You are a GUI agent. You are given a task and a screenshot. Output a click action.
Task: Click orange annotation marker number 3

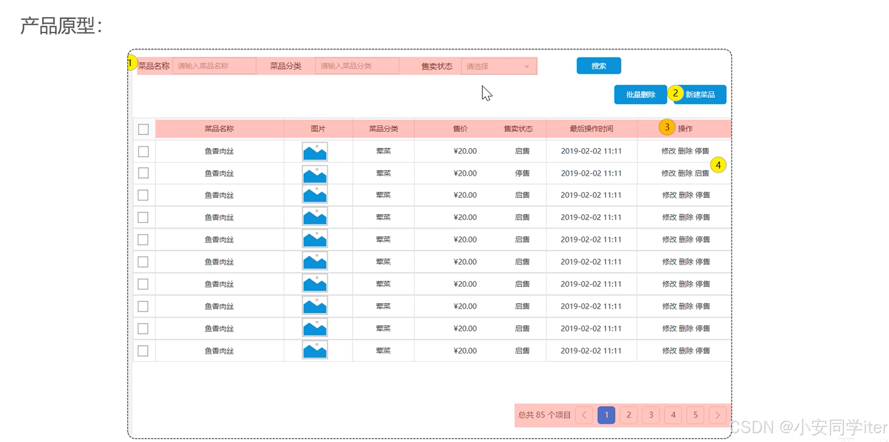tap(666, 127)
